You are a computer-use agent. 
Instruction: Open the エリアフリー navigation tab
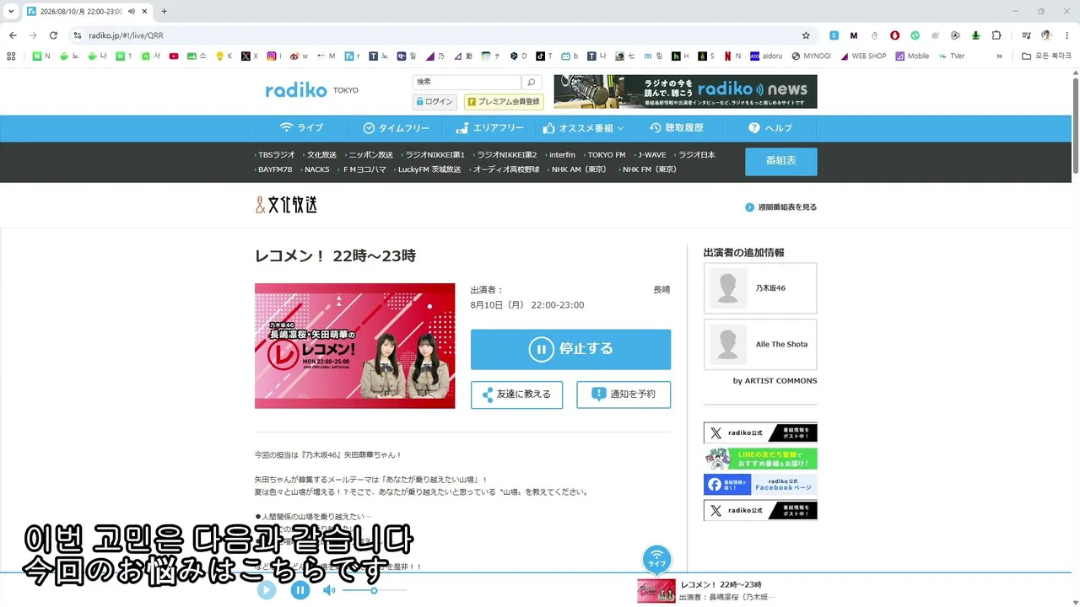point(489,128)
